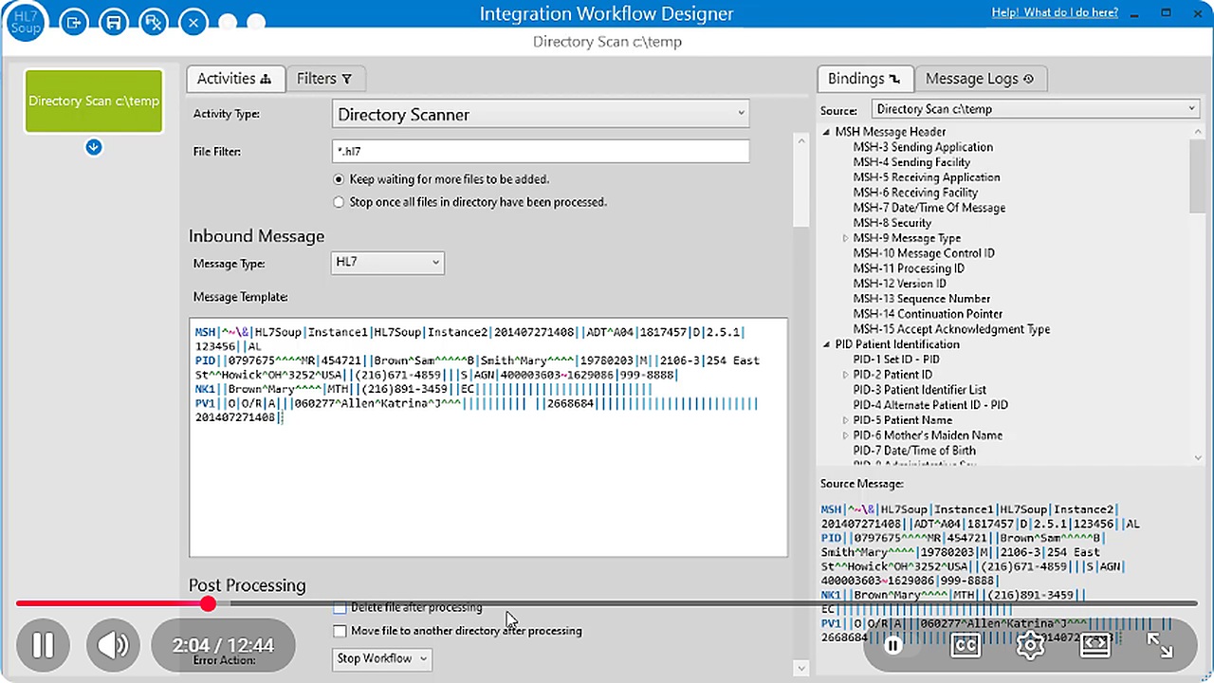
Task: Open the Stop Workflow error action dropdown
Action: [383, 658]
